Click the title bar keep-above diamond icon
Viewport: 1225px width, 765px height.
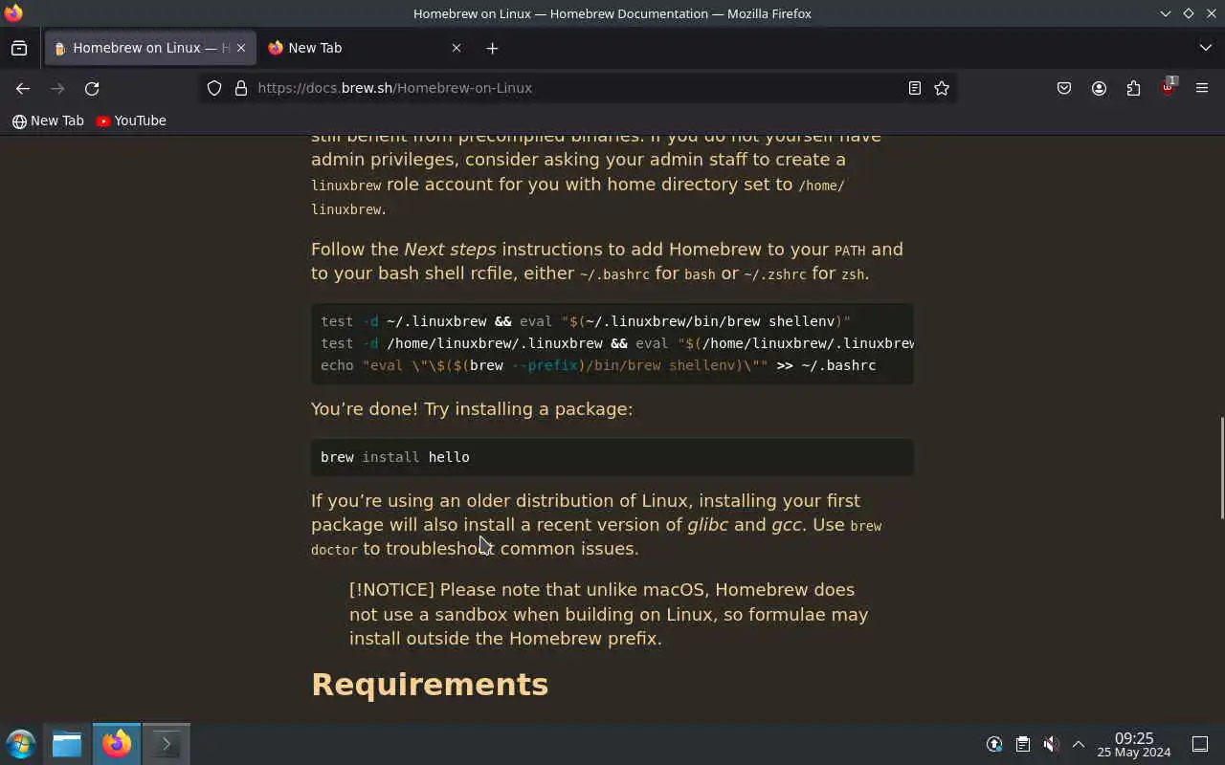[1188, 13]
